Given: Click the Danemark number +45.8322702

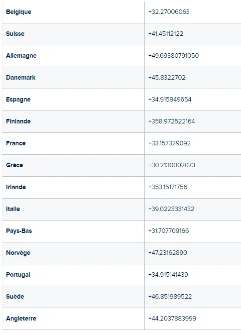Looking at the screenshot, I should pyautogui.click(x=167, y=77).
